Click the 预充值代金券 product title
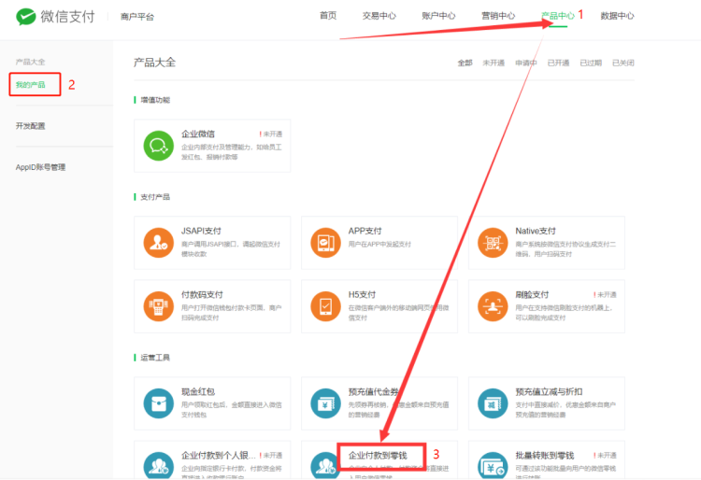Viewport: 701px width, 480px height. point(373,391)
